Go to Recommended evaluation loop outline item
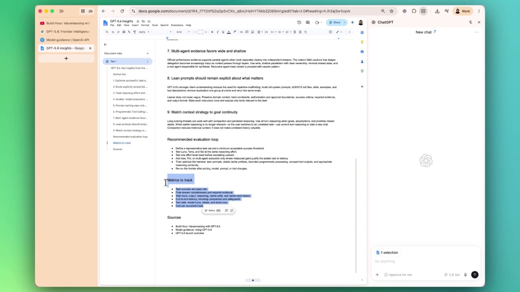The height and width of the screenshot is (292, 520). tap(130, 137)
